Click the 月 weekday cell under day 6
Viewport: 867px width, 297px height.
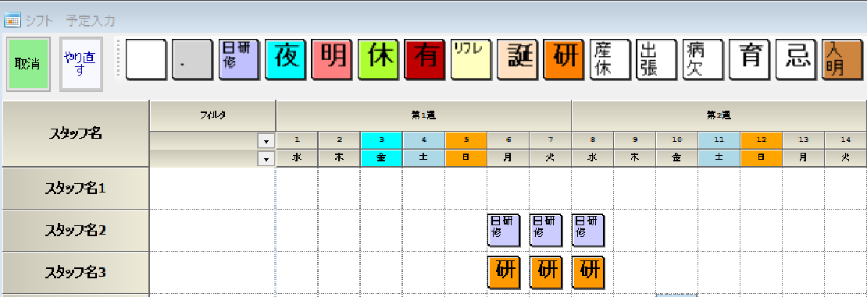[508, 157]
